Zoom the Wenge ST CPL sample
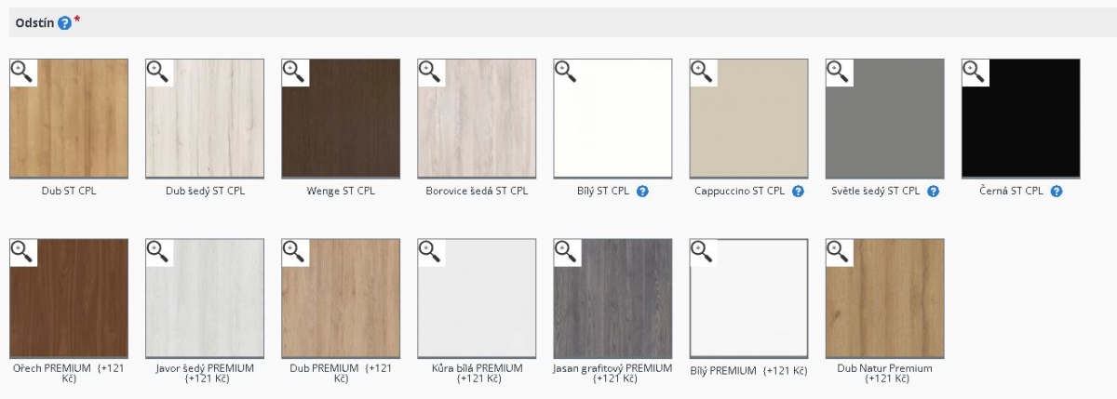The image size is (1117, 399). [294, 72]
